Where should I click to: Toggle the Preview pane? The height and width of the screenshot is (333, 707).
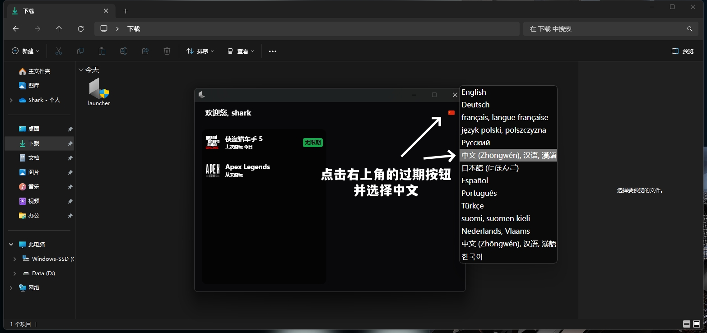(682, 51)
